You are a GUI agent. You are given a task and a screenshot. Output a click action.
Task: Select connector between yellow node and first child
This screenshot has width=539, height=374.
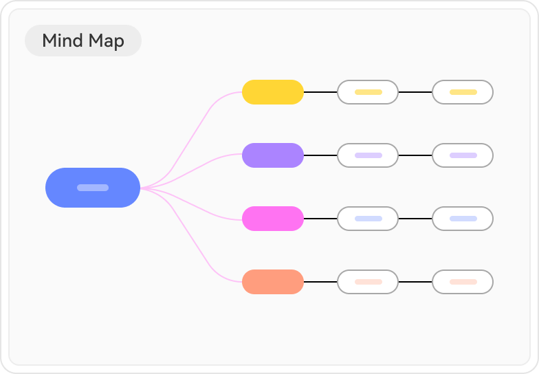tap(320, 92)
